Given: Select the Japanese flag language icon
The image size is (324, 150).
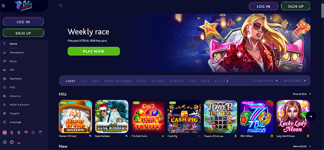Looking at the screenshot, I should click(12, 142).
